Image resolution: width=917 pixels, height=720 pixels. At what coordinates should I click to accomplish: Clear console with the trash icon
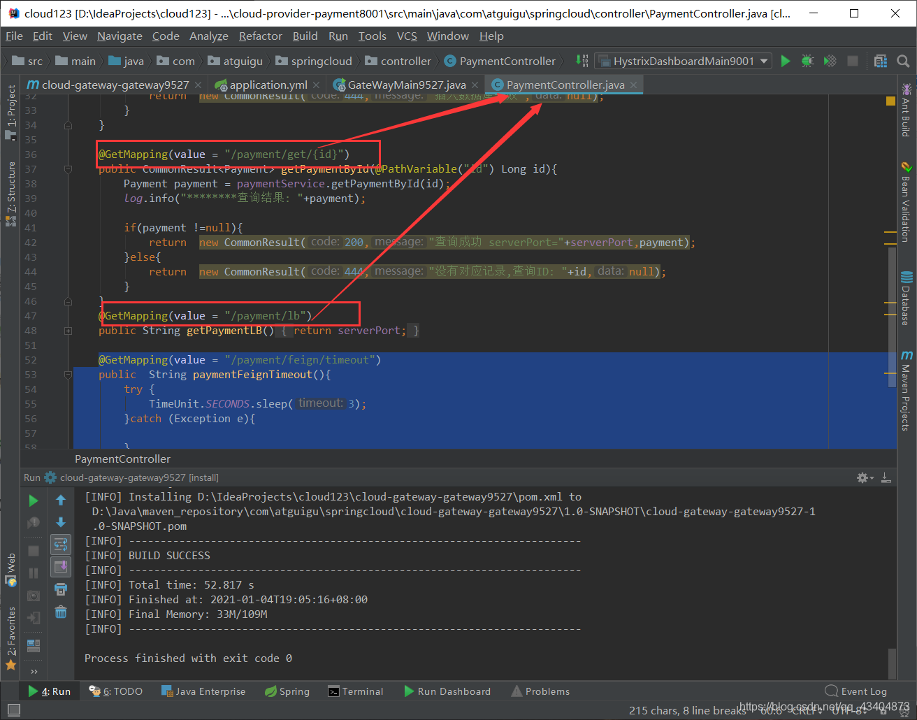coord(61,612)
